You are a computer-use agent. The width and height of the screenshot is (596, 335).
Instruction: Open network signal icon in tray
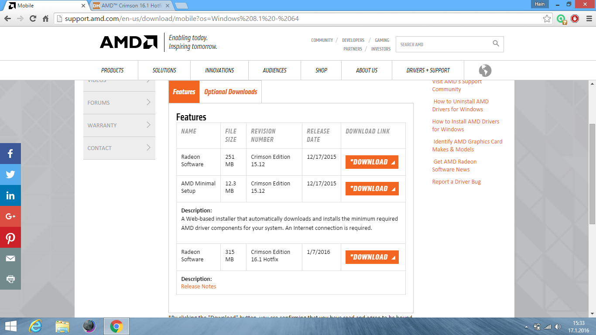pyautogui.click(x=548, y=327)
